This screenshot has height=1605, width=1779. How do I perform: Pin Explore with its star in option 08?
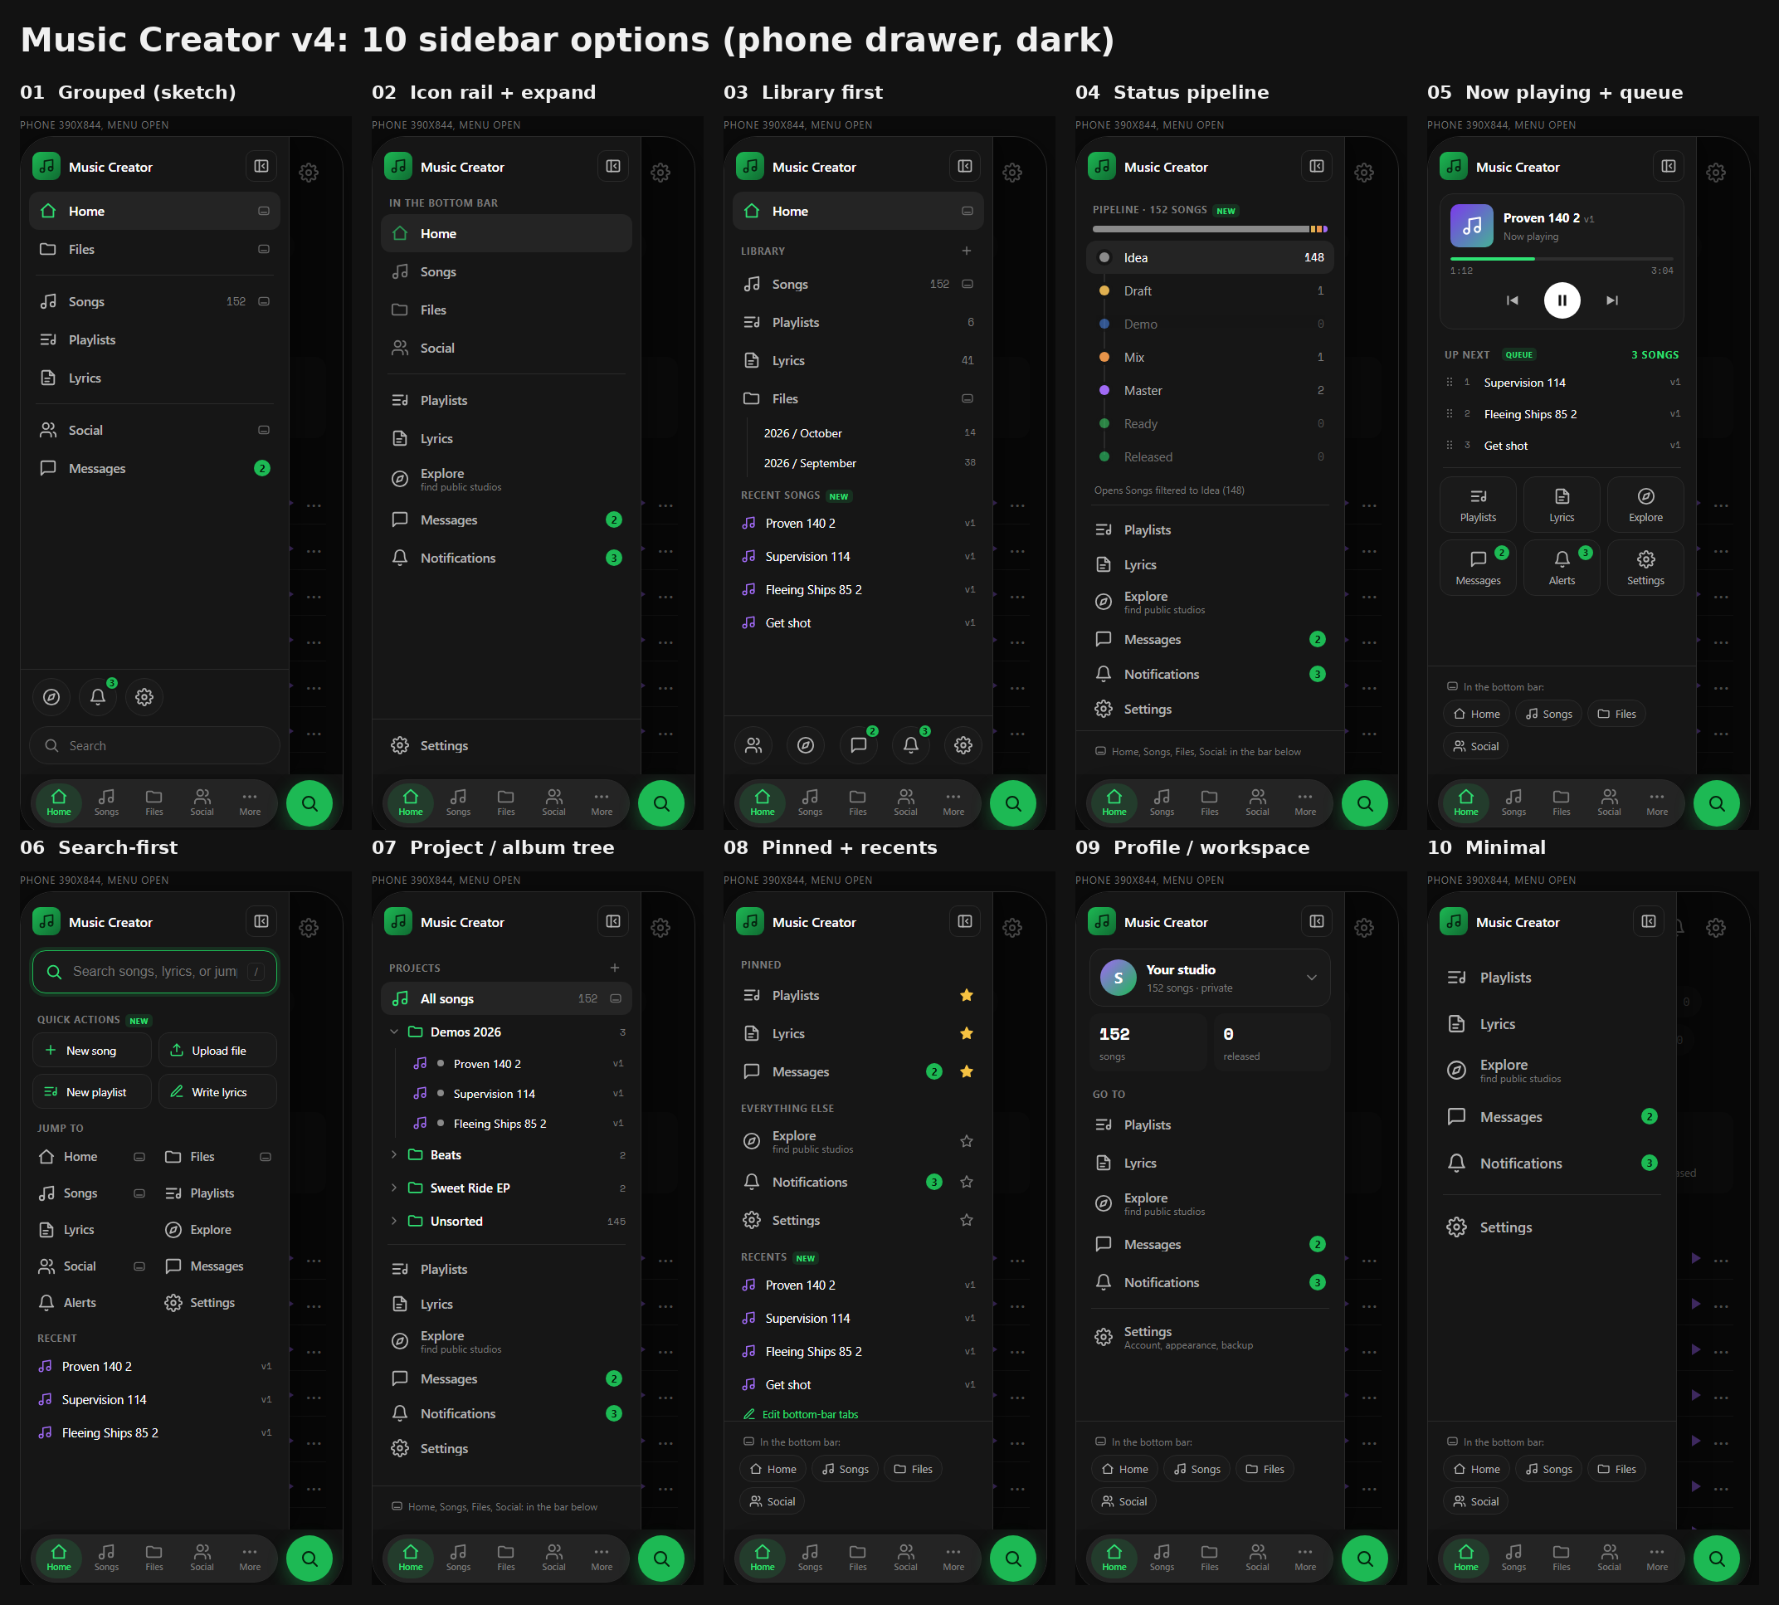click(x=966, y=1141)
